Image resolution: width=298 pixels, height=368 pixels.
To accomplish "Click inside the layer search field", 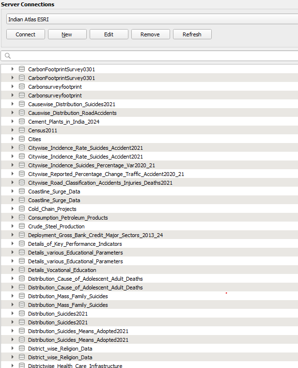I will click(x=153, y=56).
